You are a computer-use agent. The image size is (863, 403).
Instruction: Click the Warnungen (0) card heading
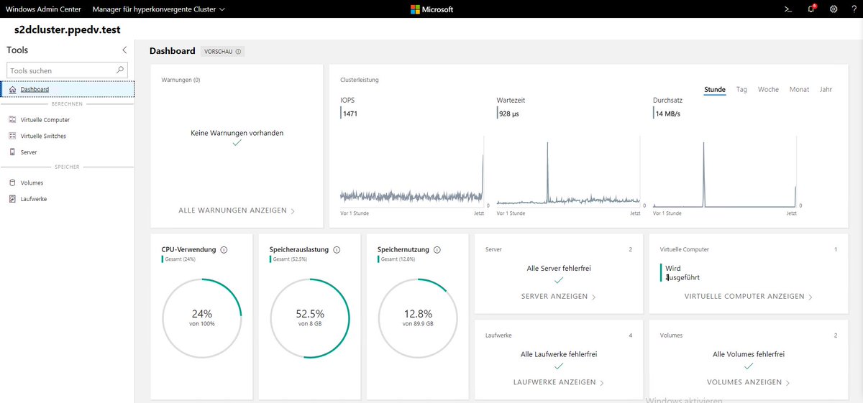(181, 80)
